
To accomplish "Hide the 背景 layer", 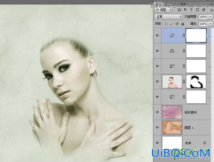I will pos(157,143).
